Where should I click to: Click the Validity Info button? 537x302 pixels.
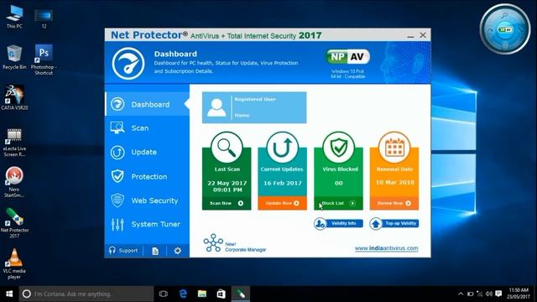pos(338,224)
